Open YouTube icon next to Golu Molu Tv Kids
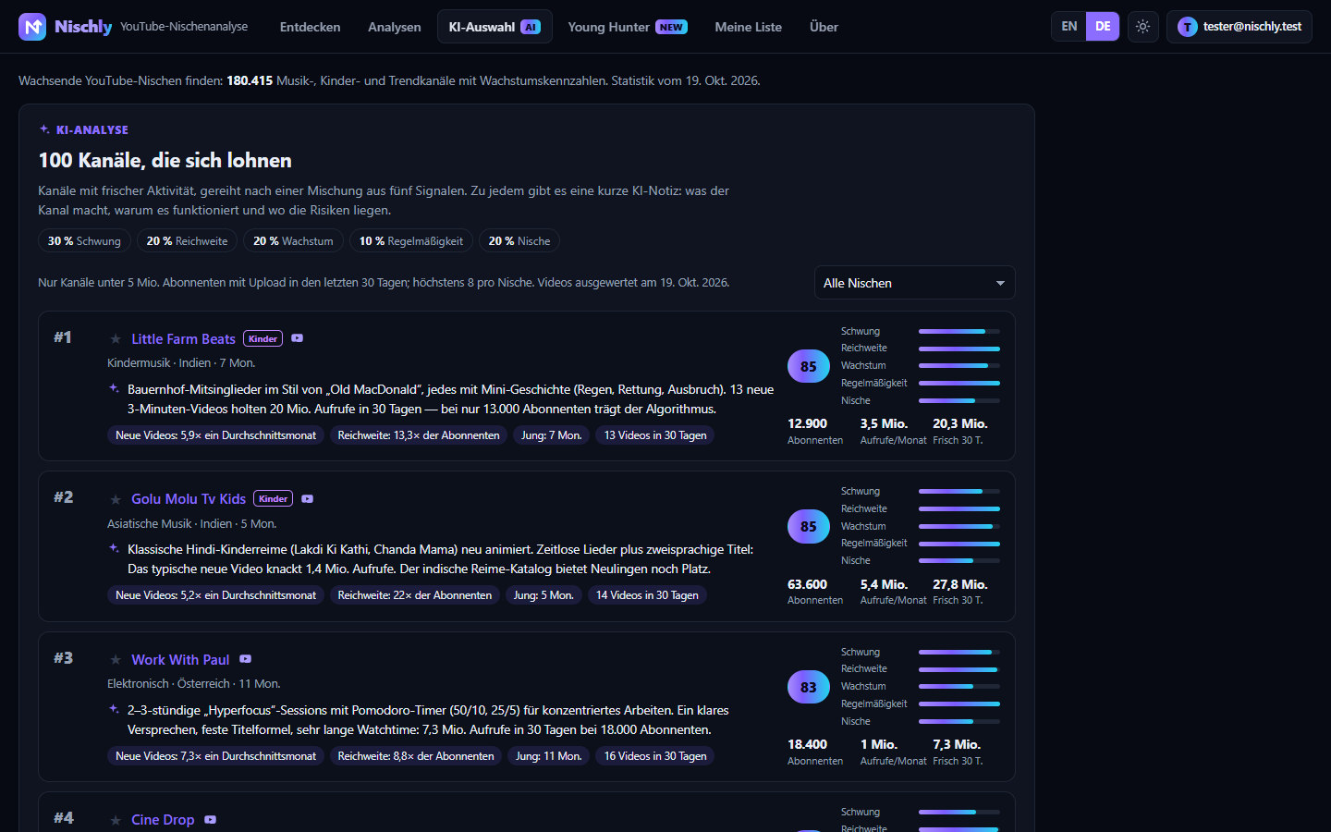 (x=308, y=498)
